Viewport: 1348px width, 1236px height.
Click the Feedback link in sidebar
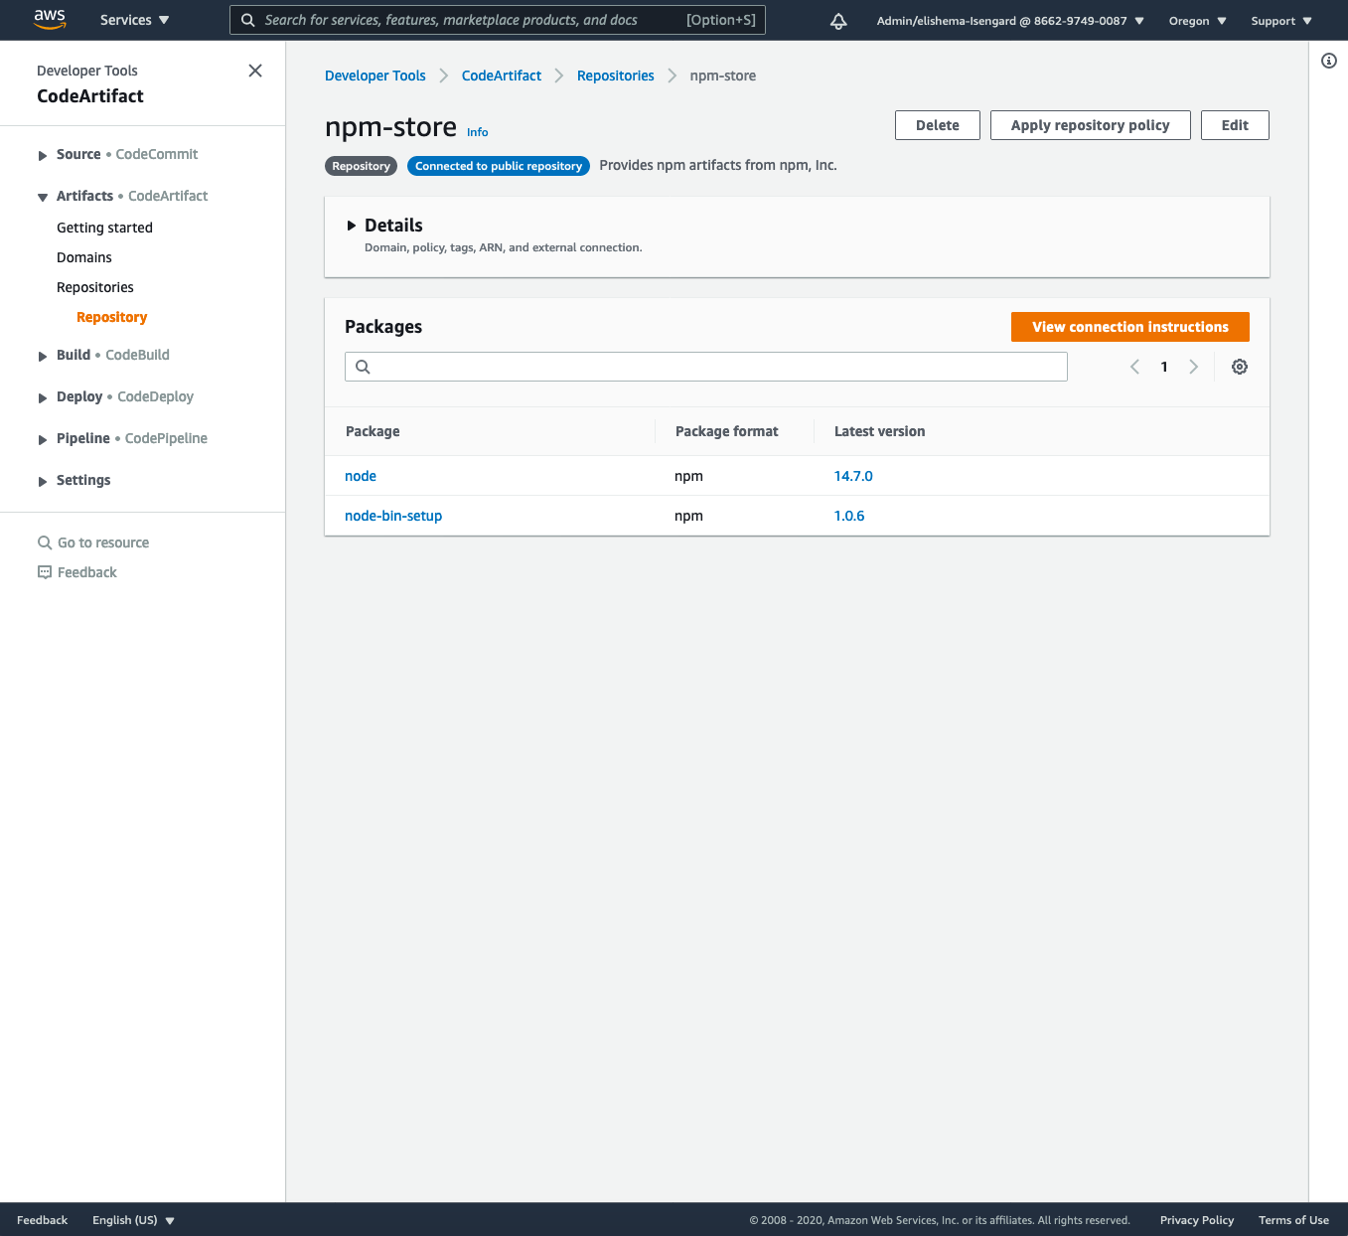tap(87, 572)
